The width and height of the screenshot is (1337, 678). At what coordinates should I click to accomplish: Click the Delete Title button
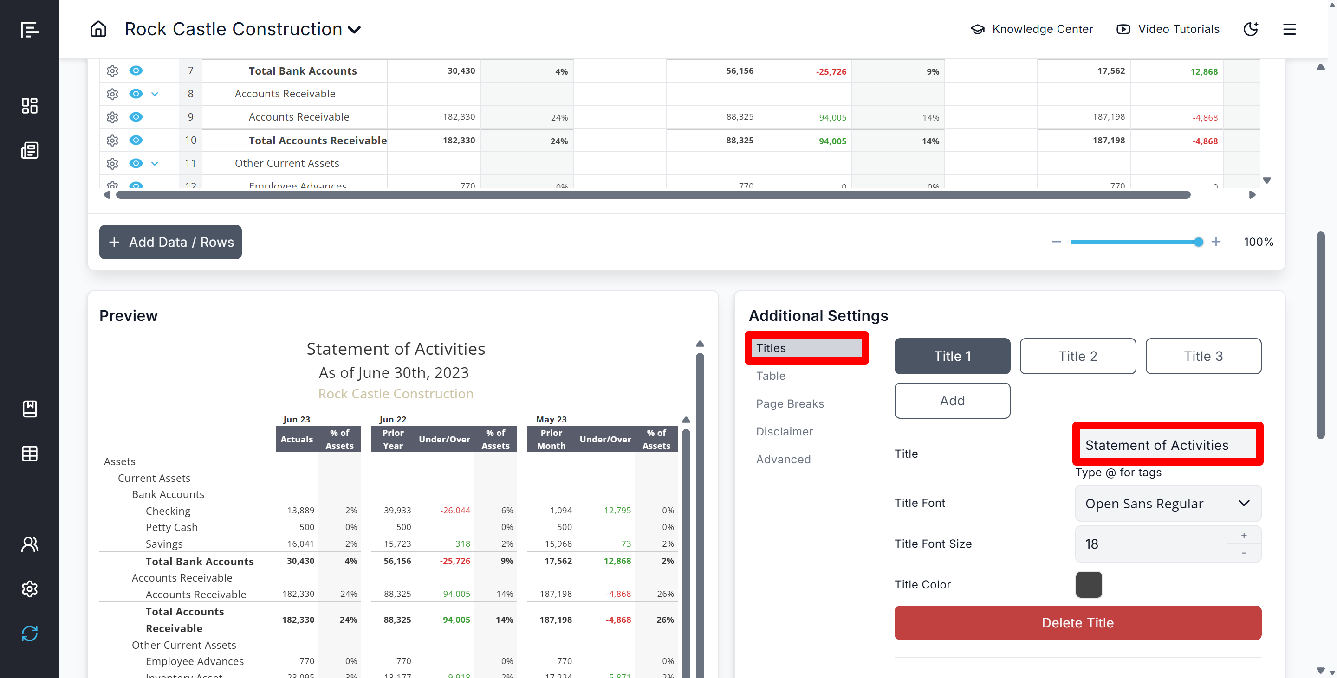click(x=1077, y=622)
